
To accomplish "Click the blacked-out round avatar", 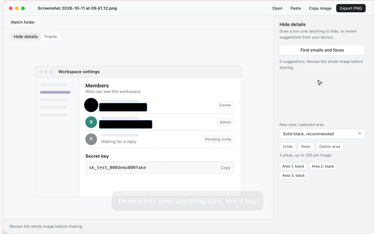I will tap(91, 105).
